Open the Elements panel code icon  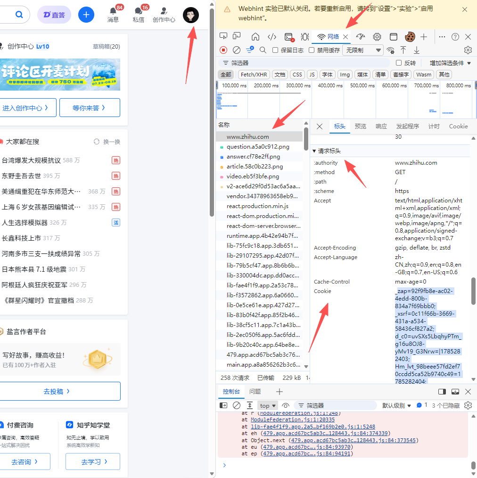pyautogui.click(x=271, y=37)
